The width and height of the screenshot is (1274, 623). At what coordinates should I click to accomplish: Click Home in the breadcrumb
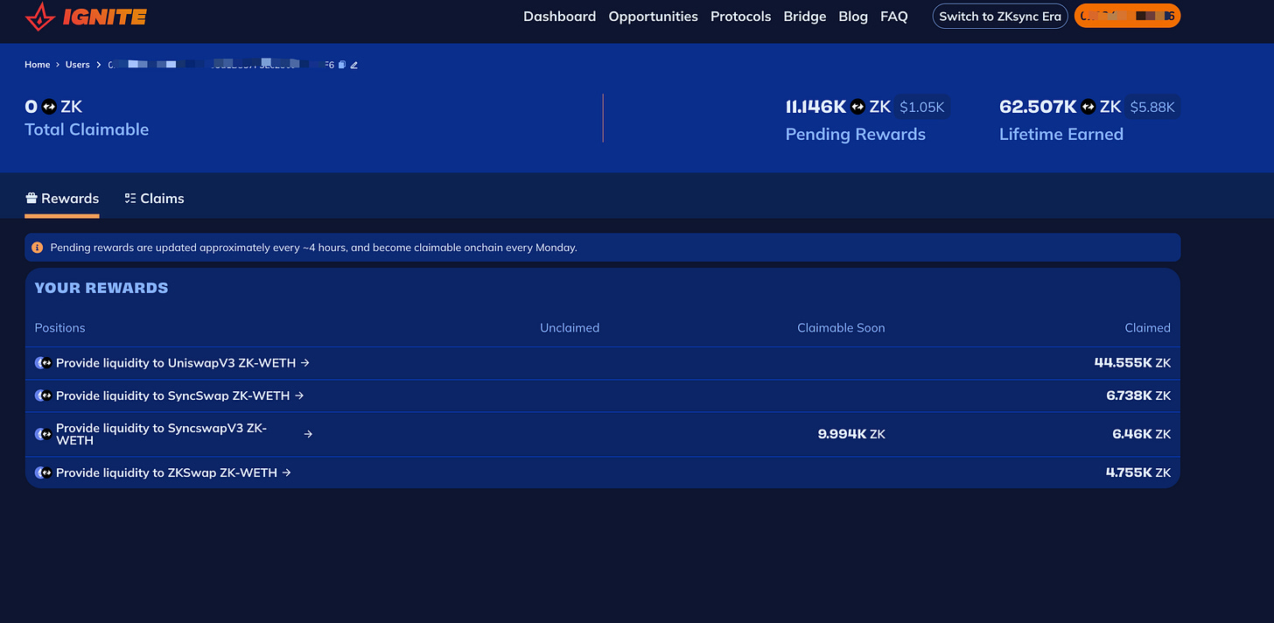[38, 65]
